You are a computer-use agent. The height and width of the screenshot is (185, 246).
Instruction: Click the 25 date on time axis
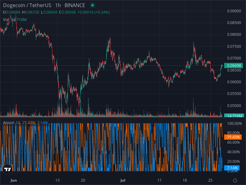coord(210,180)
